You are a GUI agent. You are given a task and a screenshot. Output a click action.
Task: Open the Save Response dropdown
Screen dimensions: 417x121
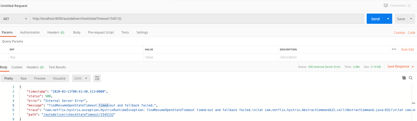point(400,67)
